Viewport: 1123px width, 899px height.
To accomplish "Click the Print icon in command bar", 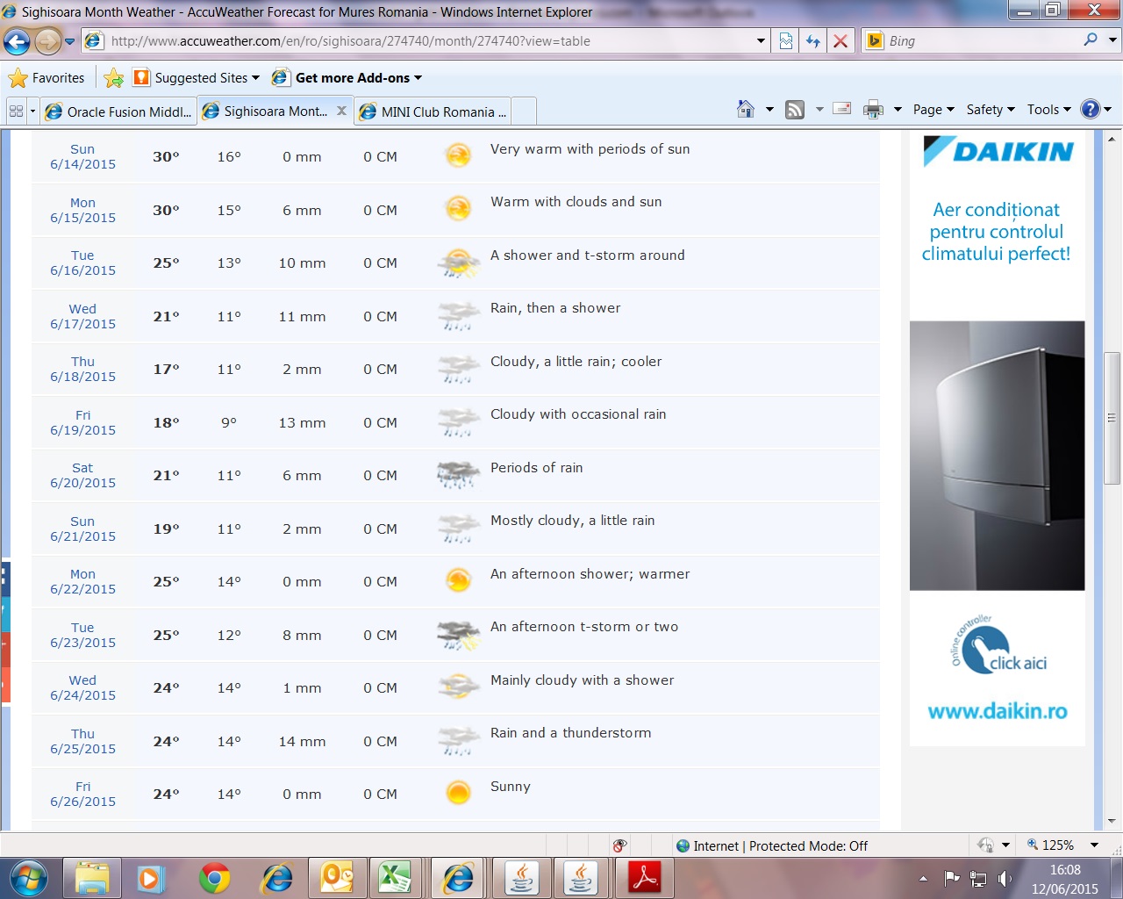I will (x=873, y=110).
